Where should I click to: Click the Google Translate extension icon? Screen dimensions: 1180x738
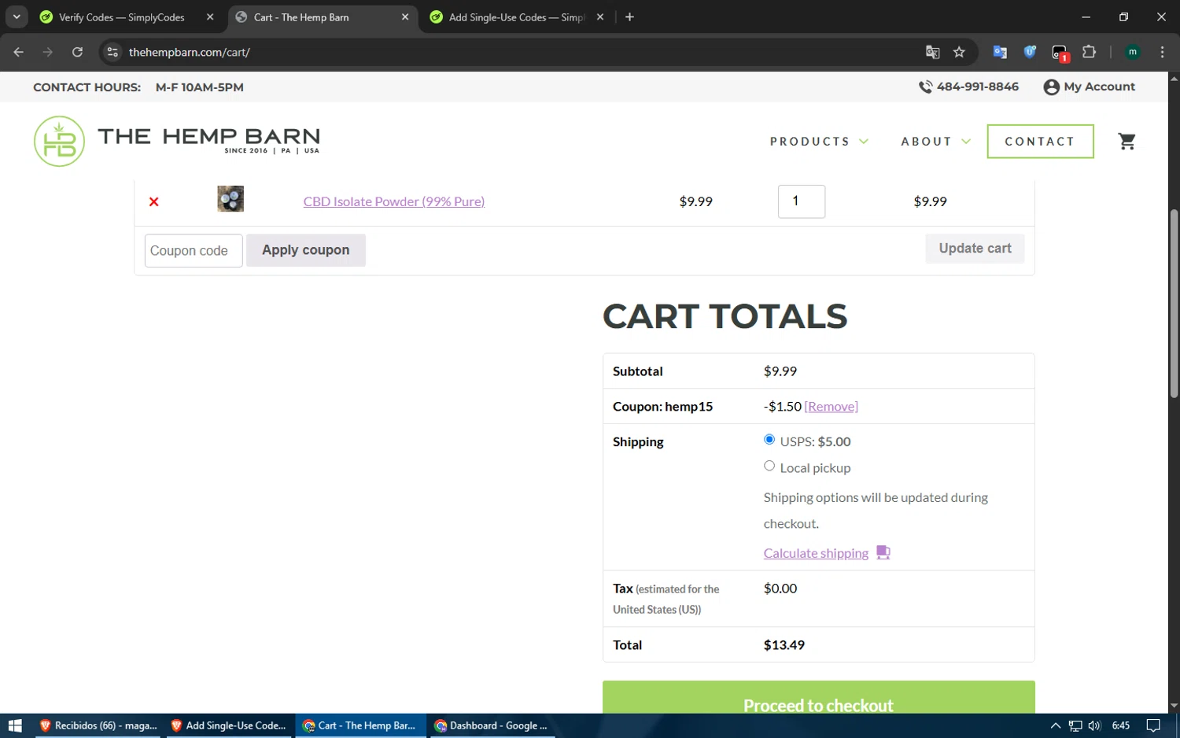(1000, 52)
